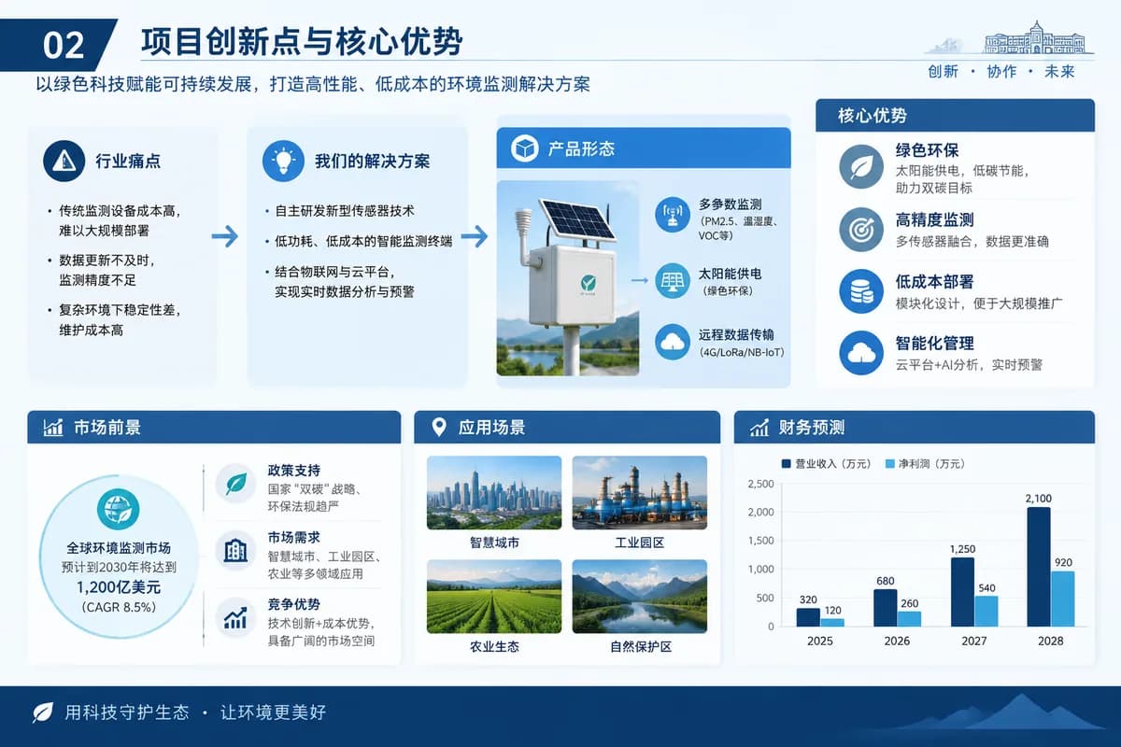1121x747 pixels.
Task: Click the 2026 revenue bar labeled 680
Action: tap(886, 608)
